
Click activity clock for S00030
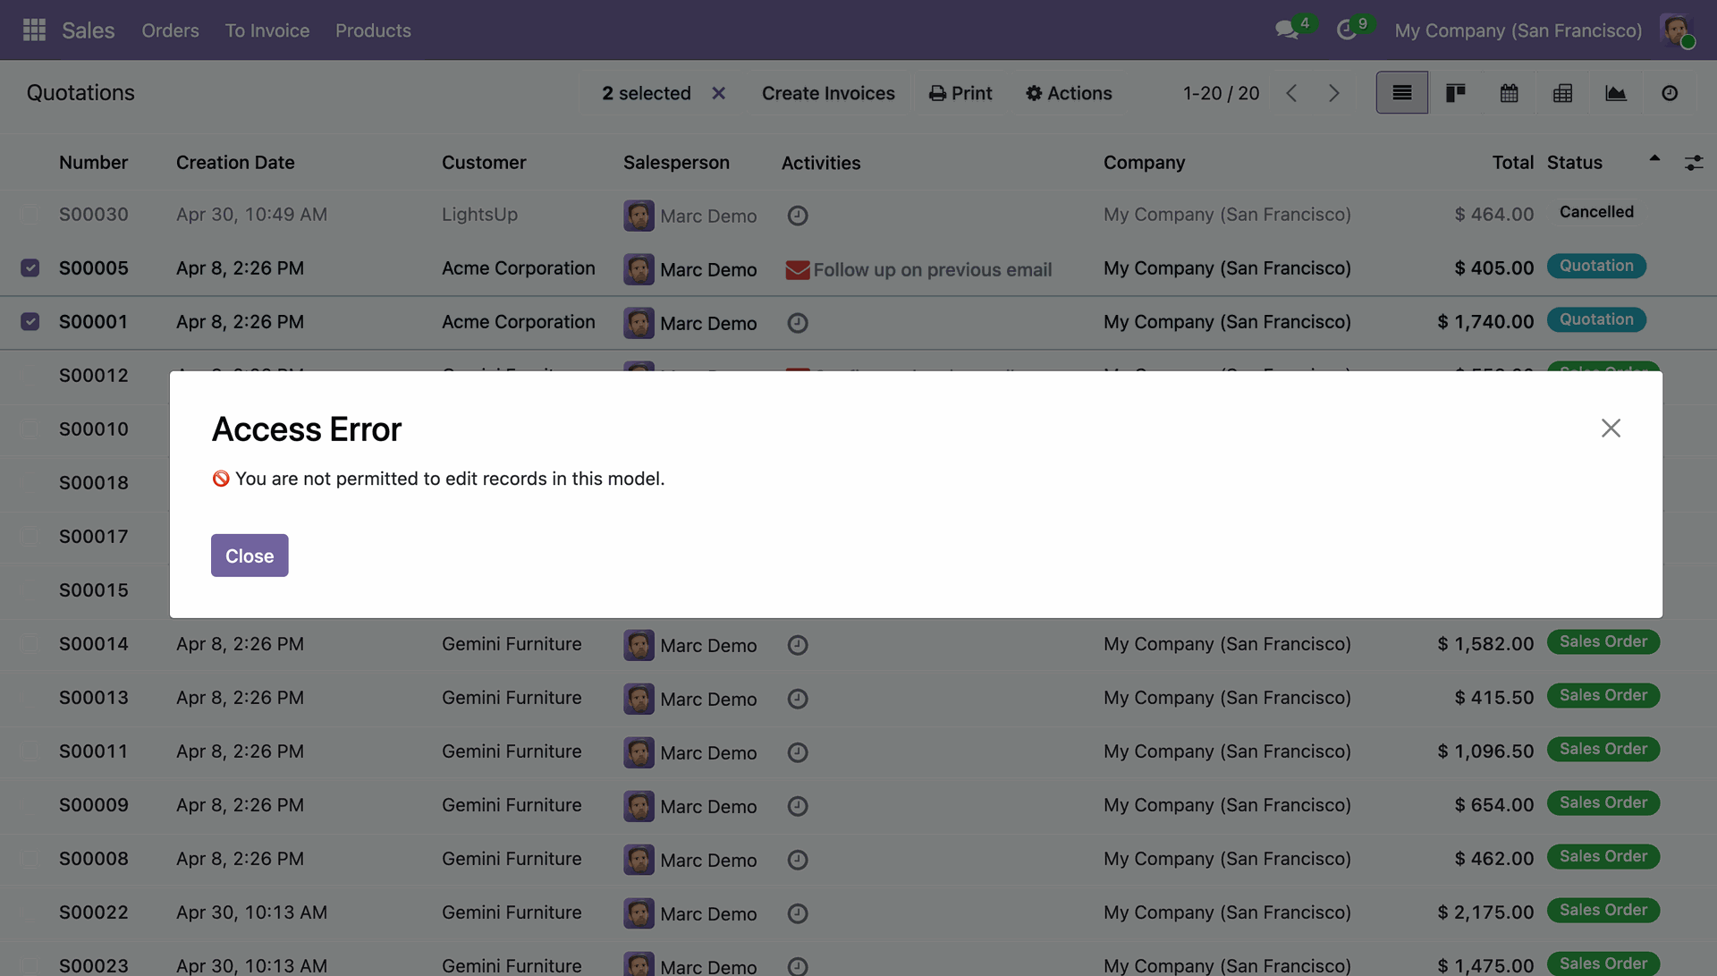tap(798, 216)
